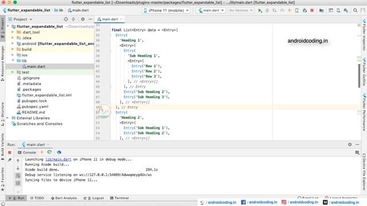367x206 pixels.
Task: Open the No Devices dropdown
Action: pyautogui.click(x=241, y=10)
